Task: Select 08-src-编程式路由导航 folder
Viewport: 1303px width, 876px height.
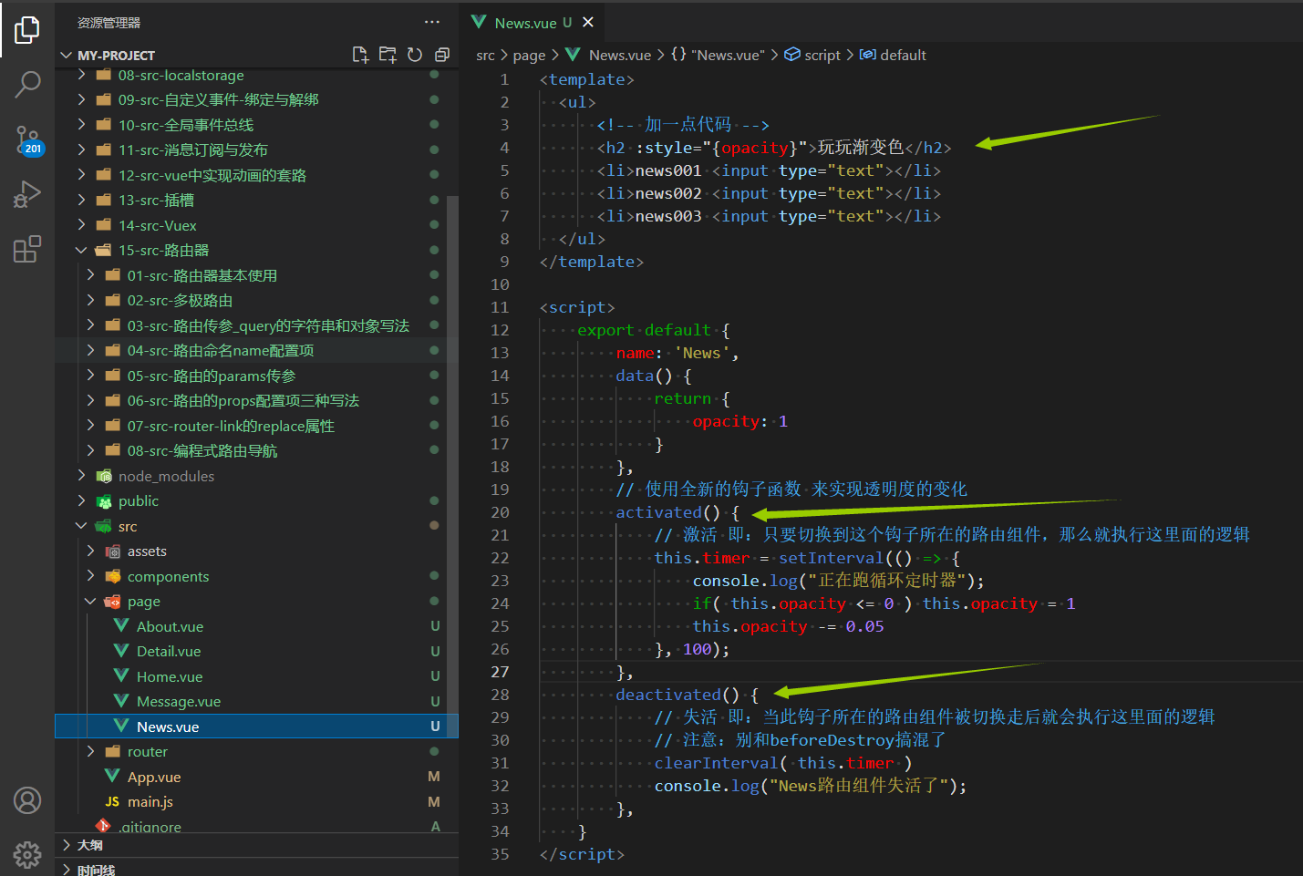Action: point(202,450)
